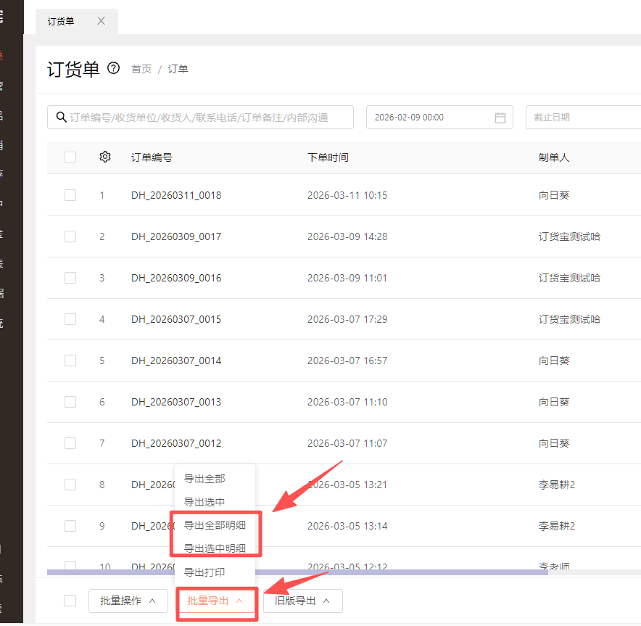Select timestamp 2026-03-07 17:29

pyautogui.click(x=347, y=319)
